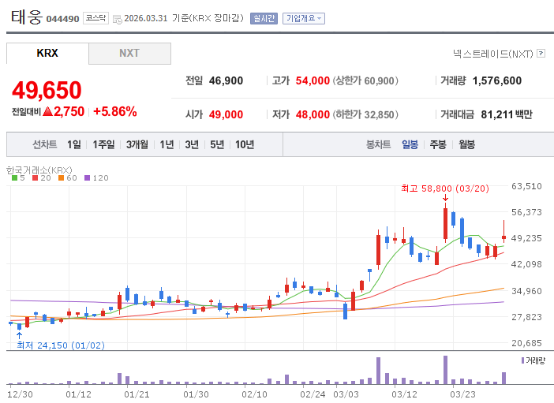
Task: Click the tallest volume bar near 03/20
Action: tap(445, 370)
